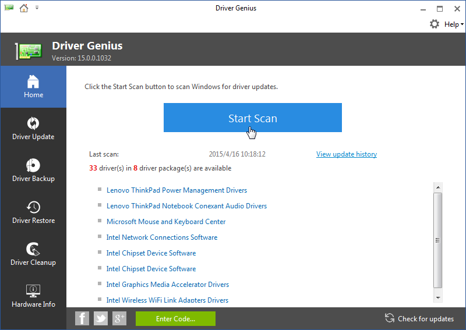Switch to Driver Cleanup section
Screen dimensions: 466x330
coord(33,254)
